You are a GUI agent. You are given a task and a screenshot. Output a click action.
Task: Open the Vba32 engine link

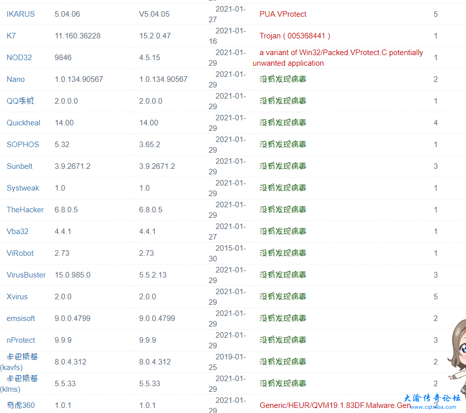coord(17,232)
